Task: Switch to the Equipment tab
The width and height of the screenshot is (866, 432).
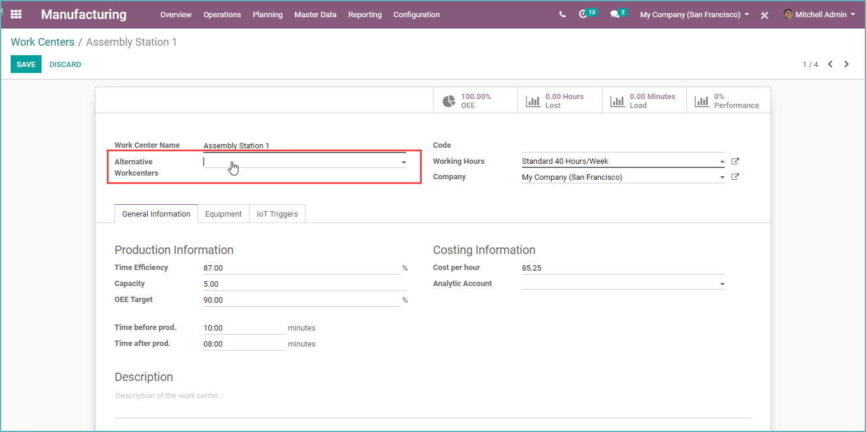Action: tap(224, 214)
